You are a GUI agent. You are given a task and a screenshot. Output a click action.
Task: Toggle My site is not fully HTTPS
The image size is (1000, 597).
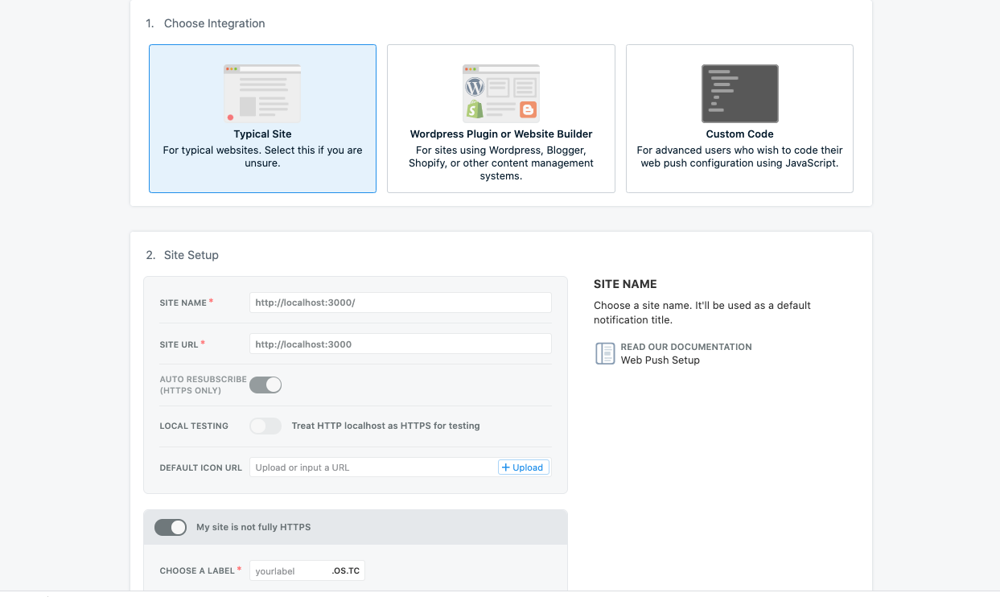(x=171, y=527)
